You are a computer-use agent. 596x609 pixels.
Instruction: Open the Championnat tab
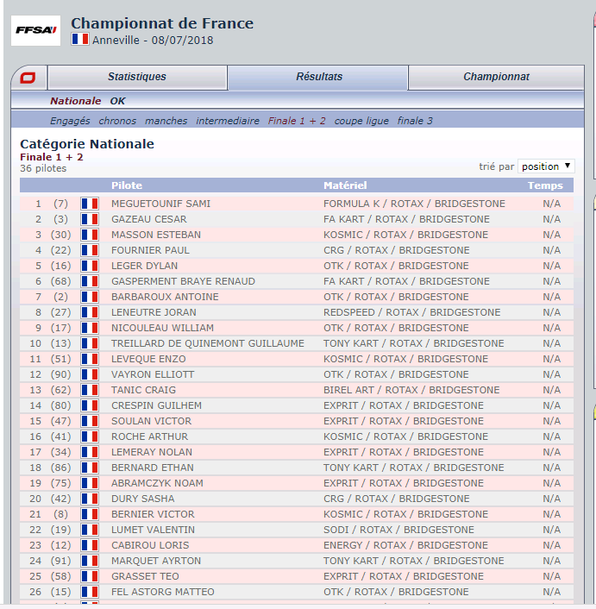(496, 77)
